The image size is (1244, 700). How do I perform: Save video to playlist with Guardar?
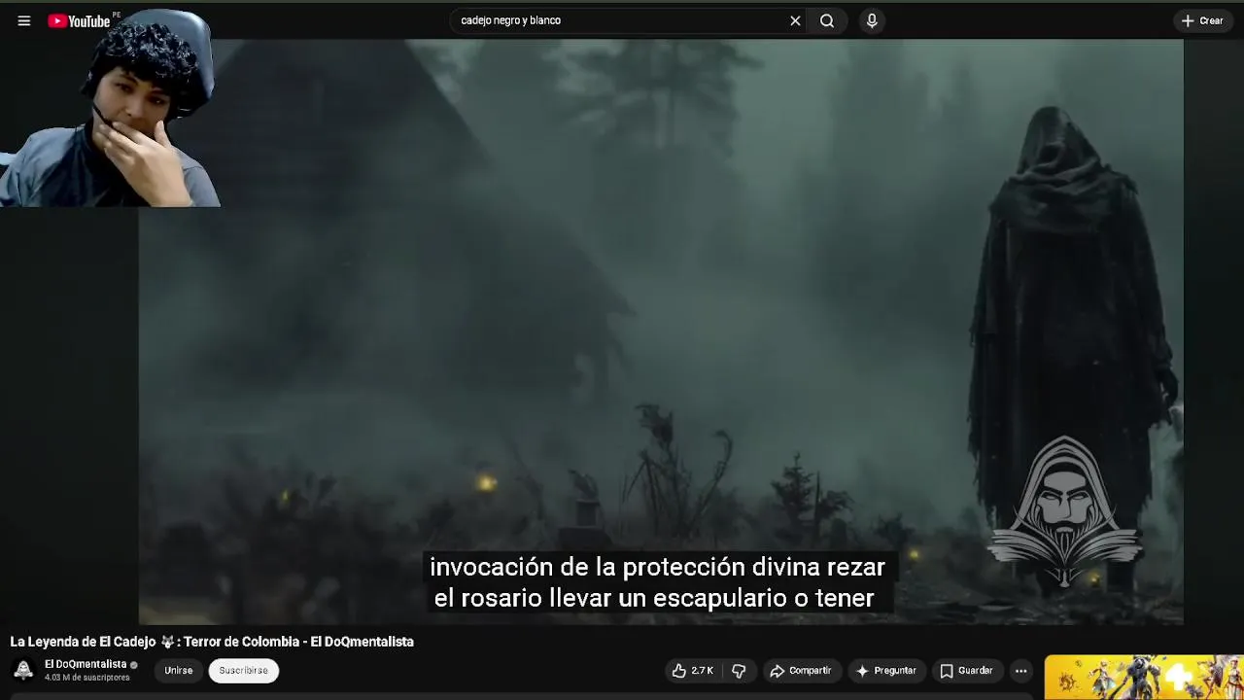coord(966,671)
